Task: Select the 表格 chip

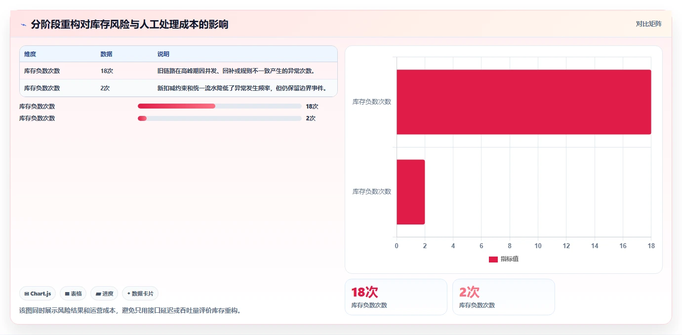Action: pyautogui.click(x=73, y=294)
